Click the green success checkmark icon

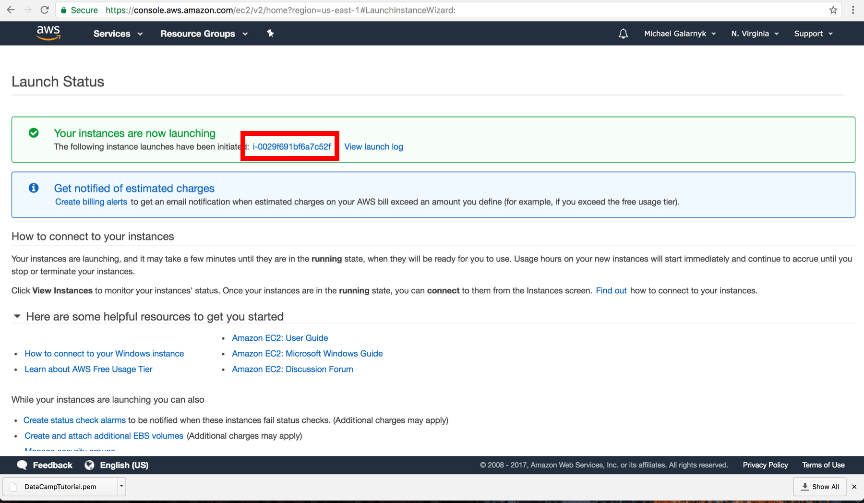[x=34, y=133]
